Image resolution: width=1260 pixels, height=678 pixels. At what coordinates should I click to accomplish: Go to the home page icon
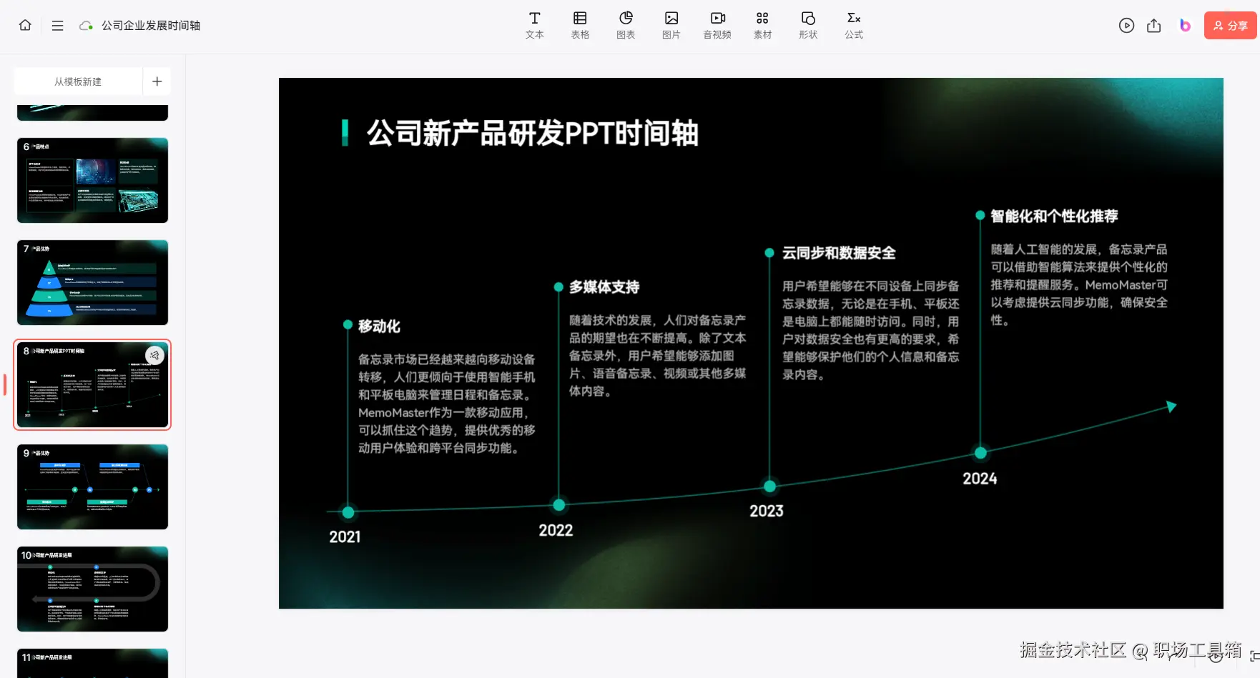[x=25, y=25]
